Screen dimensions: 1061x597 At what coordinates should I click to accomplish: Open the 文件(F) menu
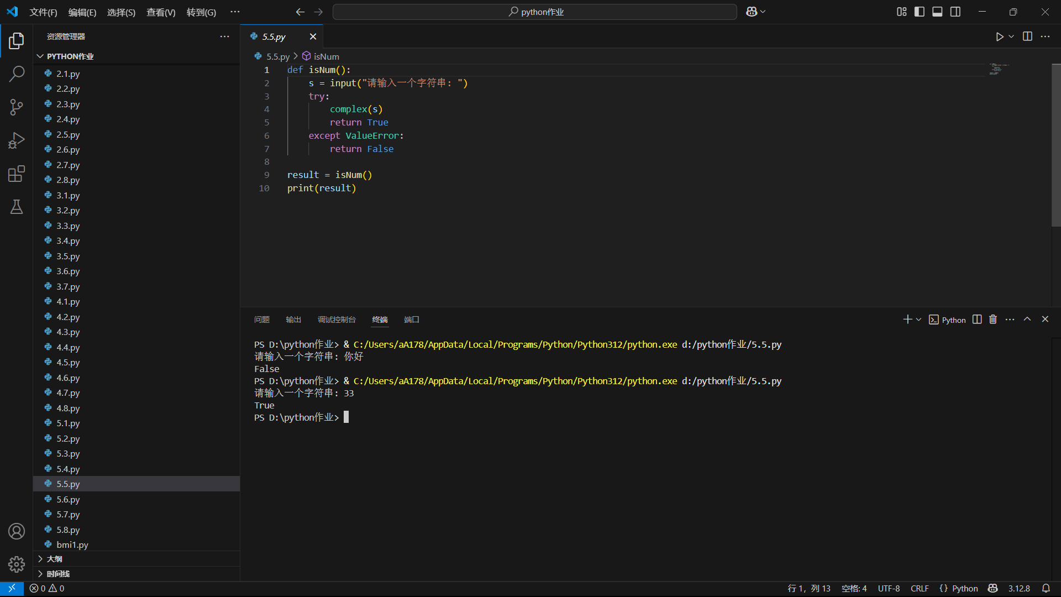43,12
